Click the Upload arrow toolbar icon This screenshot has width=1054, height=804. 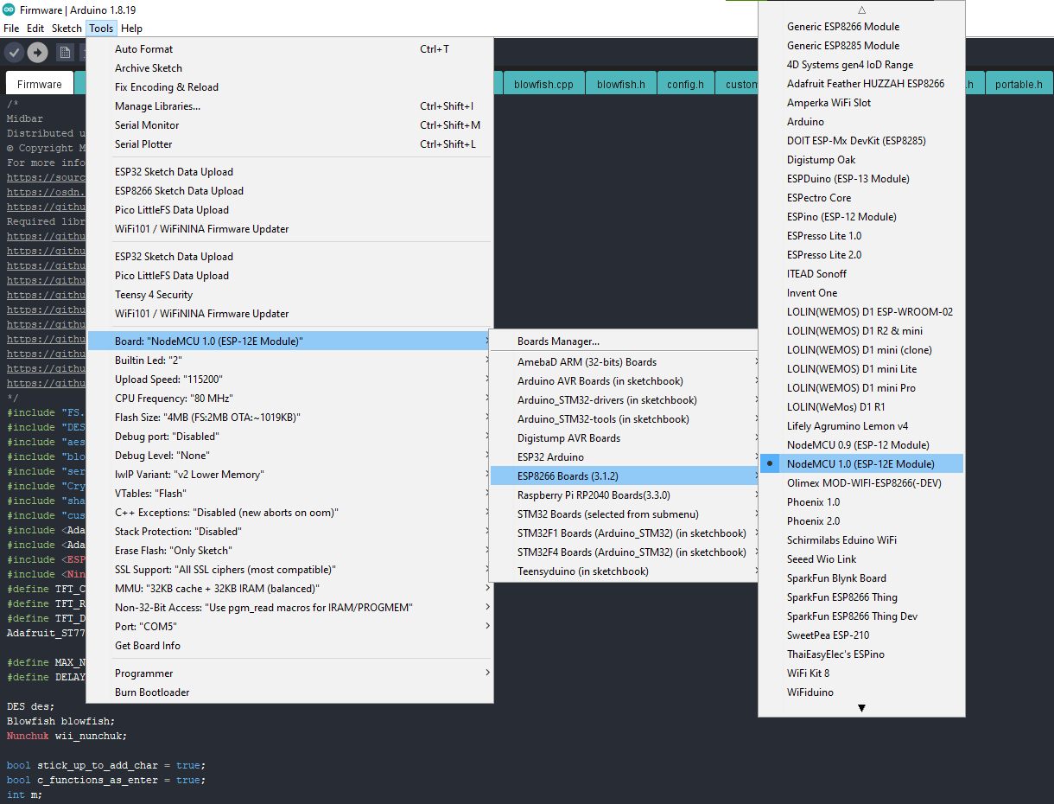pos(37,53)
